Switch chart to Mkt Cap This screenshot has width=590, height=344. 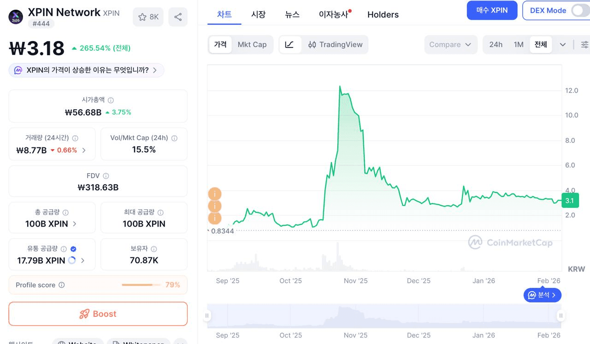coord(252,45)
